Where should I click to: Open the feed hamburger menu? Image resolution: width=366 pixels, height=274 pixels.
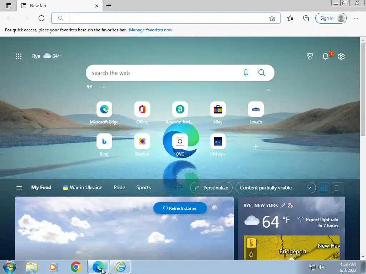click(x=19, y=188)
